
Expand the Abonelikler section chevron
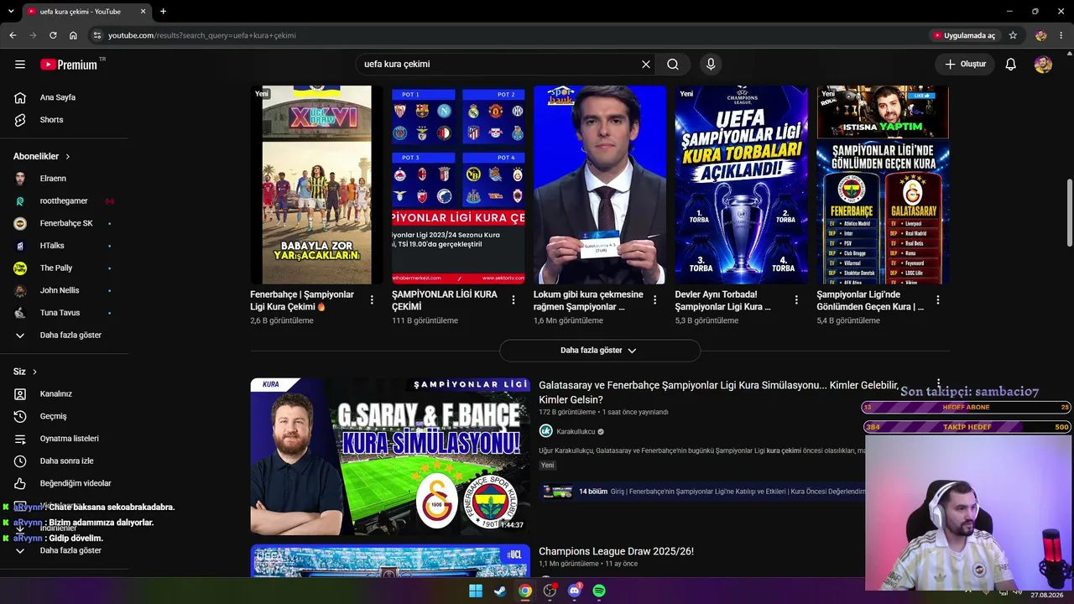[68, 157]
